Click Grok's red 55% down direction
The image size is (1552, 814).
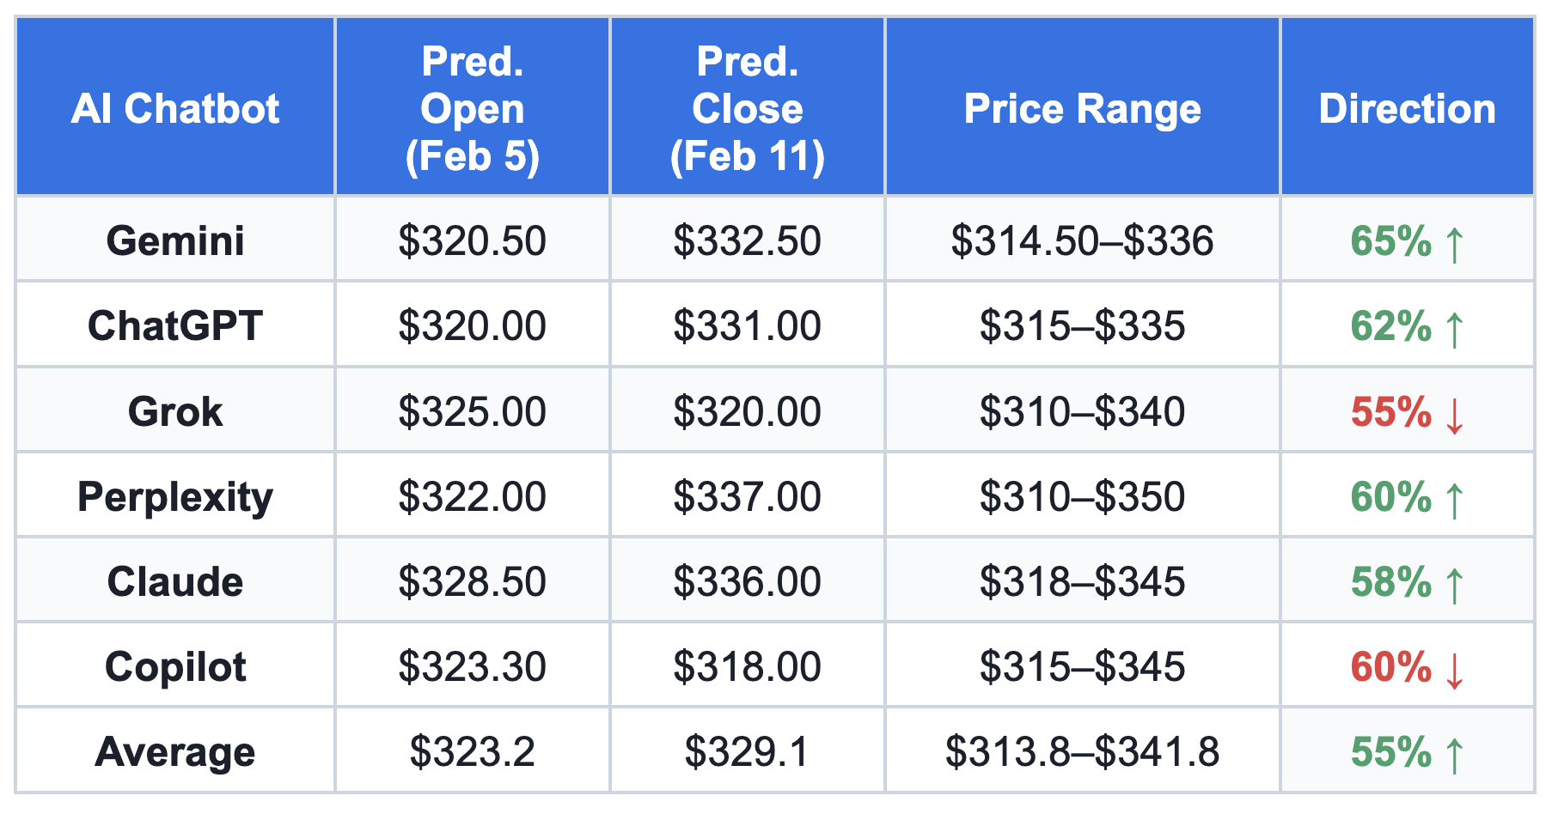(x=1407, y=412)
